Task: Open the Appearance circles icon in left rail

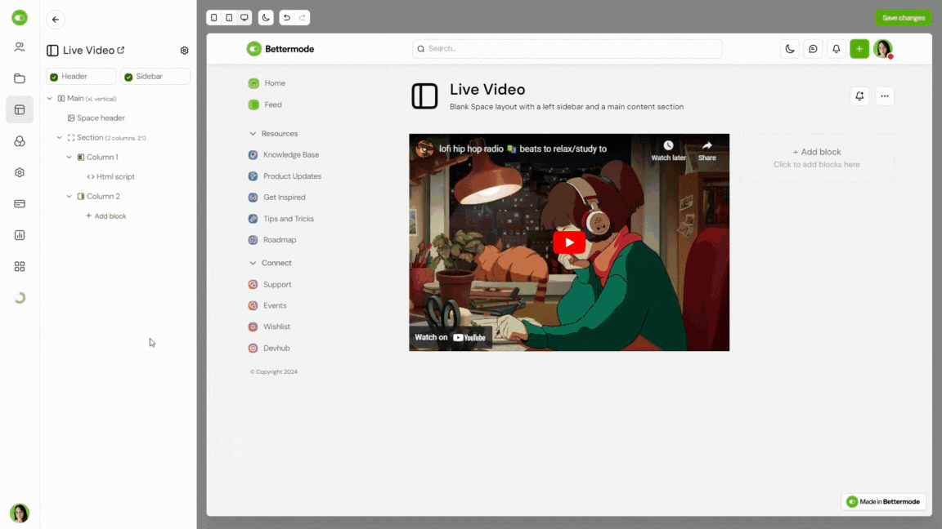Action: tap(20, 141)
